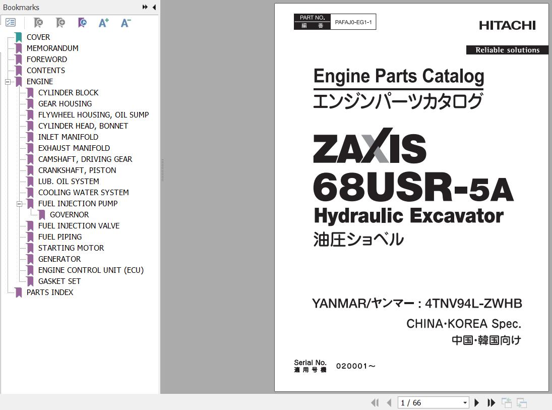Open FUEL INJECTION VALVE bookmark
This screenshot has width=552, height=410.
tap(79, 226)
